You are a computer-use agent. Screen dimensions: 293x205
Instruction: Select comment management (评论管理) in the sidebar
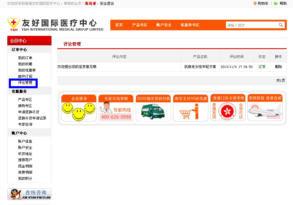coord(25,82)
